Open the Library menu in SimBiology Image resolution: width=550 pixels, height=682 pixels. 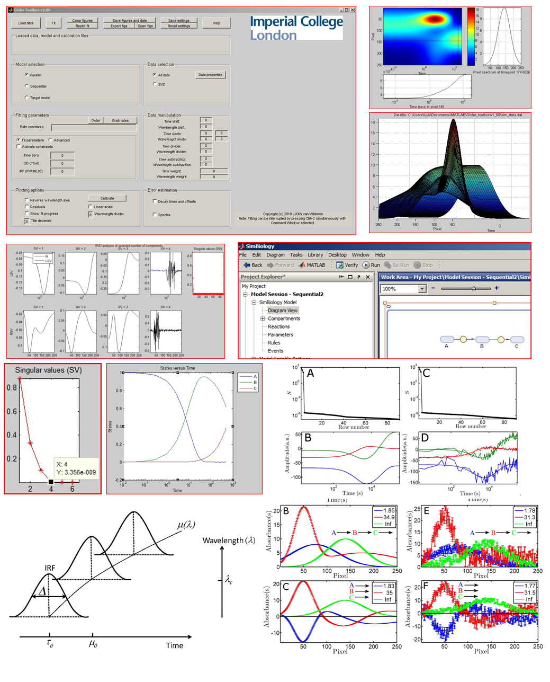pos(315,255)
